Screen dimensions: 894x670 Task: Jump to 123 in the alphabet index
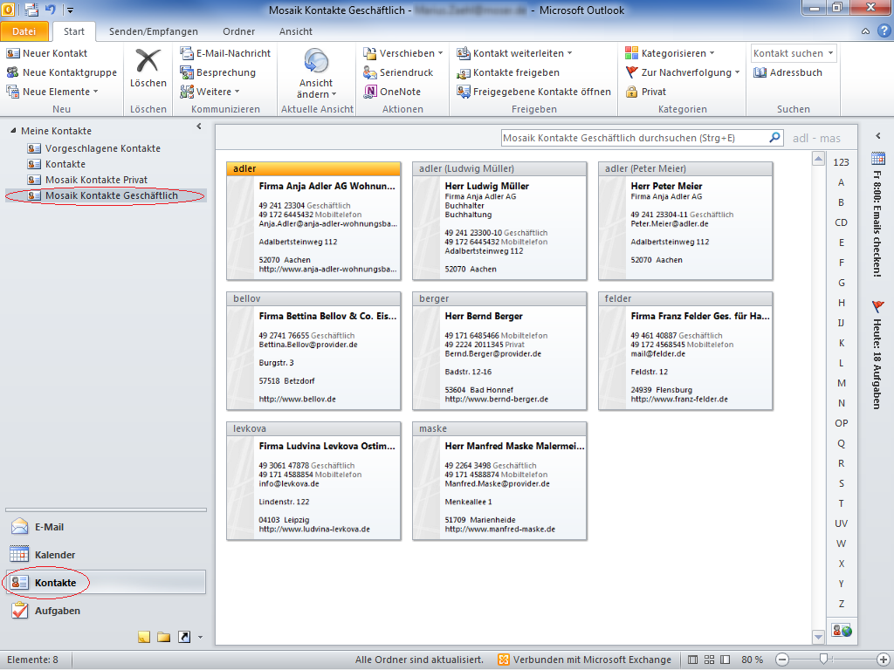[841, 162]
